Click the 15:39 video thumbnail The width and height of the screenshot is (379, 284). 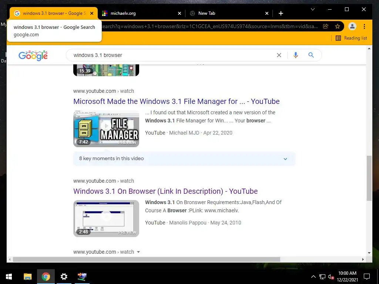(x=106, y=70)
